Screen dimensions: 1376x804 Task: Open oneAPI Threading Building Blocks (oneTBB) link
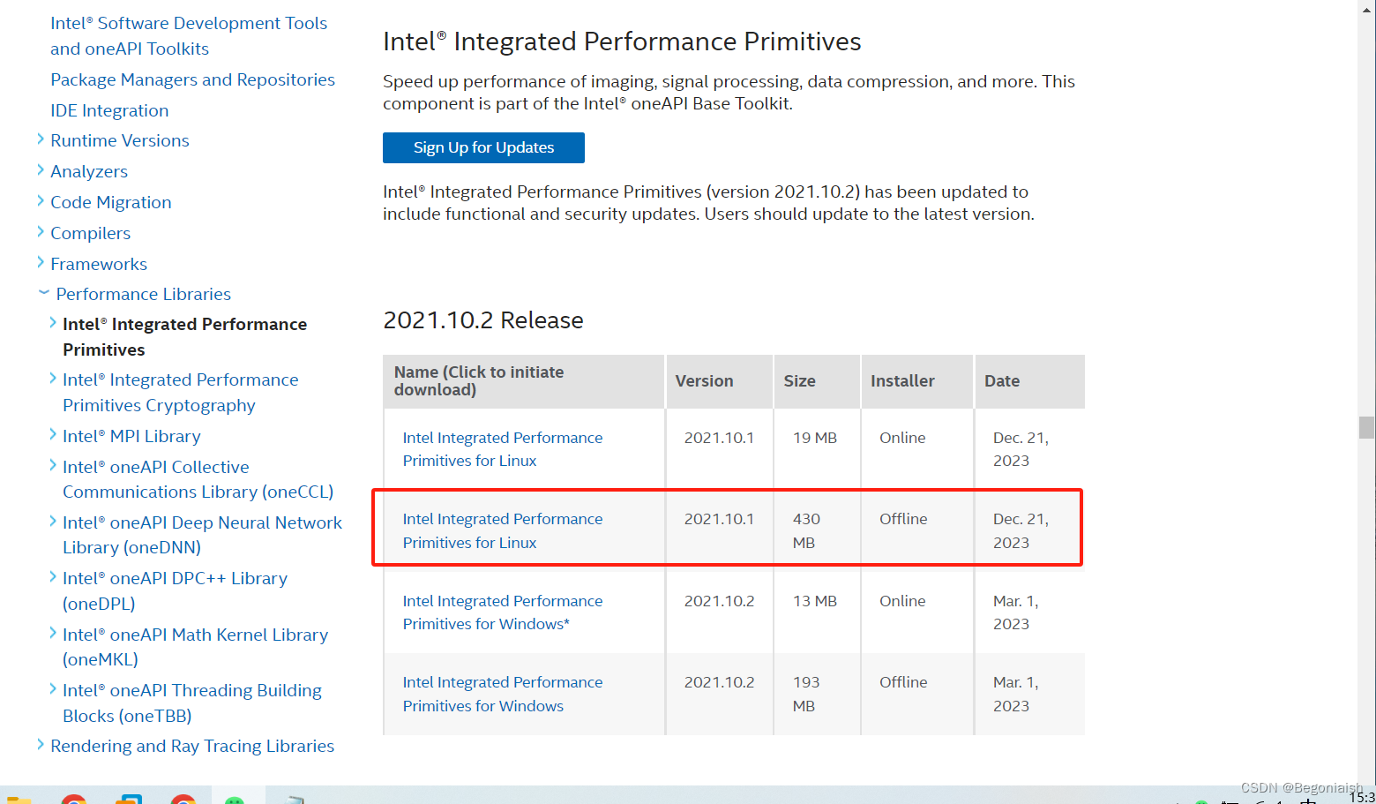coord(192,703)
